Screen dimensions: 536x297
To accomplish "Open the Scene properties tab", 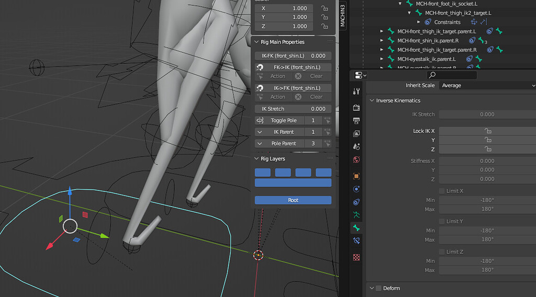I will click(x=356, y=146).
